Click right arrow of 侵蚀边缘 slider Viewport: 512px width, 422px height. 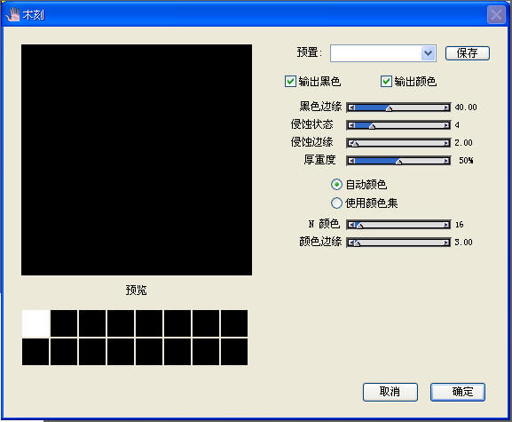446,143
